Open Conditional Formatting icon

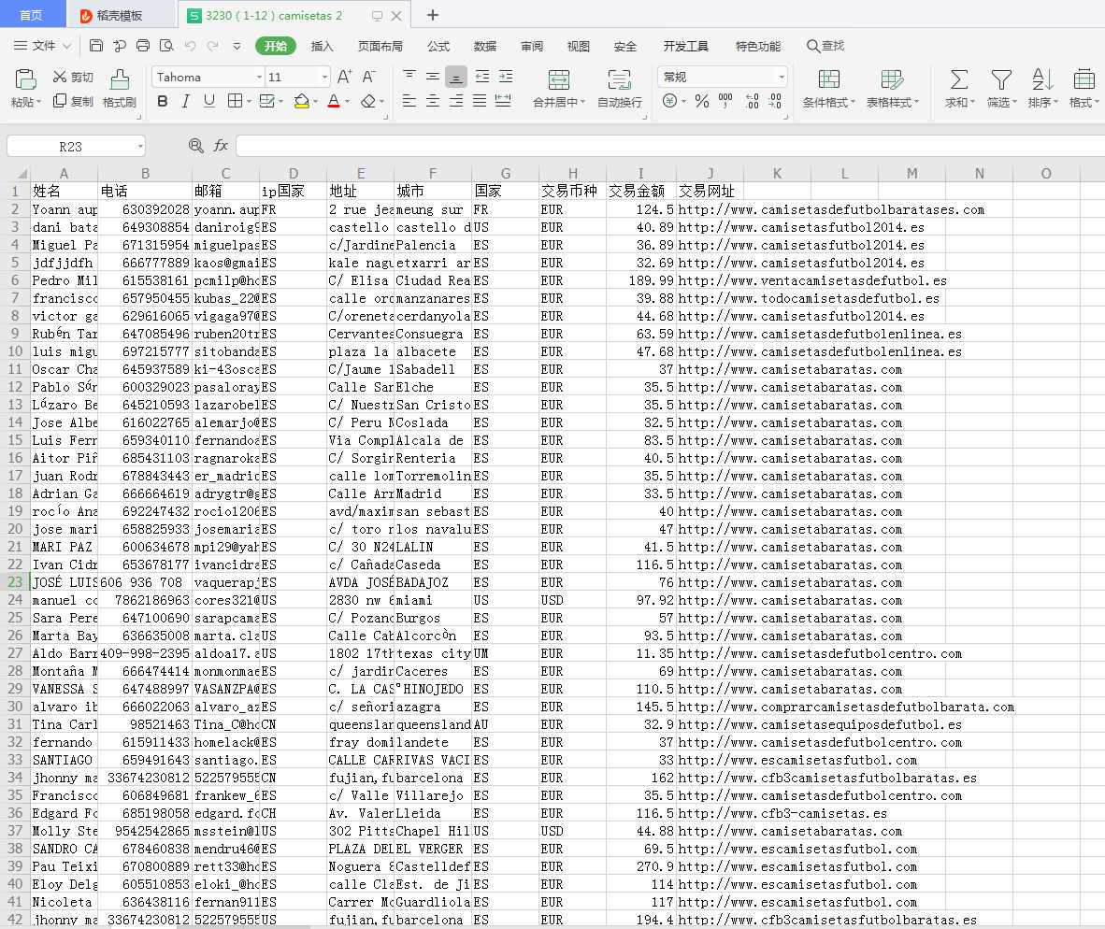(828, 79)
